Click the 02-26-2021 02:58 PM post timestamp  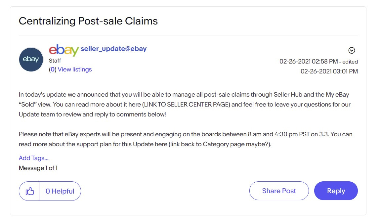(308, 62)
